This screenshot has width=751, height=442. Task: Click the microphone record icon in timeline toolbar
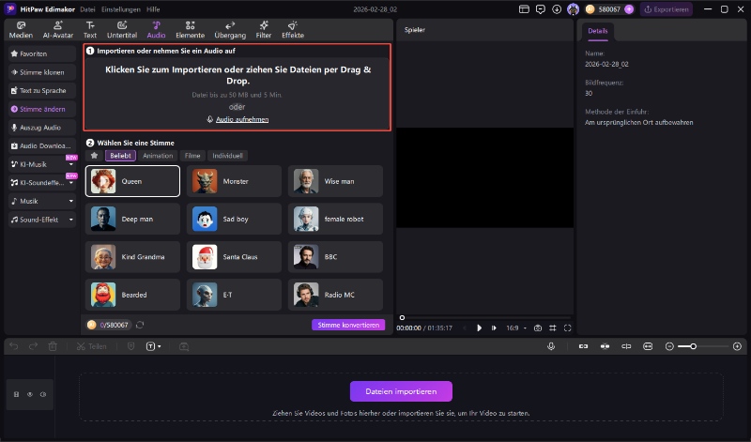click(x=551, y=346)
